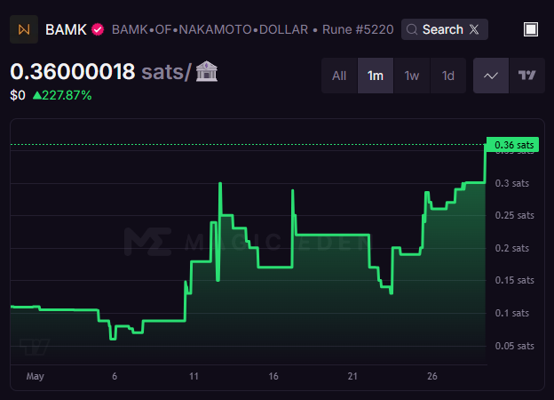Open Search on X button
Viewport: 554px width, 400px height.
click(x=445, y=29)
